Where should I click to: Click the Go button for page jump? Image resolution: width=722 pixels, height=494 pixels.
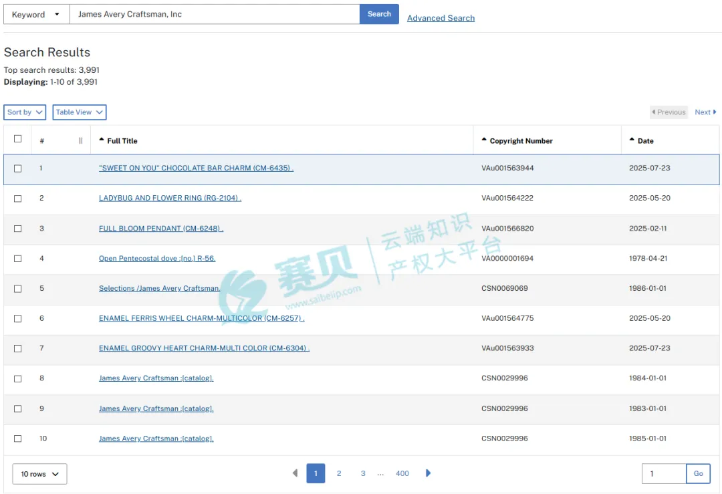click(x=698, y=473)
